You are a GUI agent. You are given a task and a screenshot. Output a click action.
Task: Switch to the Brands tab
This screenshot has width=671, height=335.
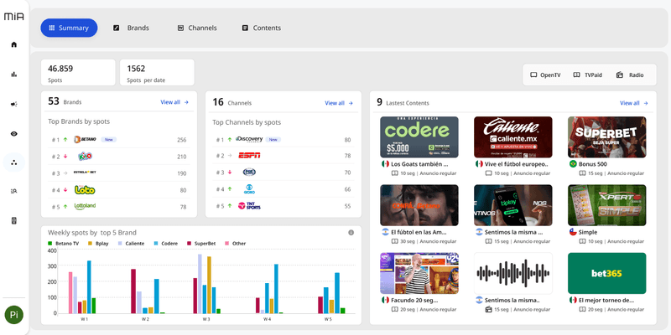[x=131, y=28]
